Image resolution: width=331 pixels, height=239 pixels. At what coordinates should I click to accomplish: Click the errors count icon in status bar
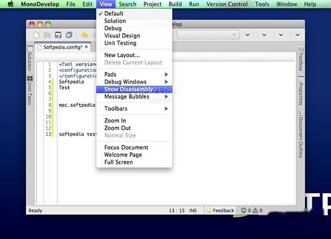(x=243, y=210)
